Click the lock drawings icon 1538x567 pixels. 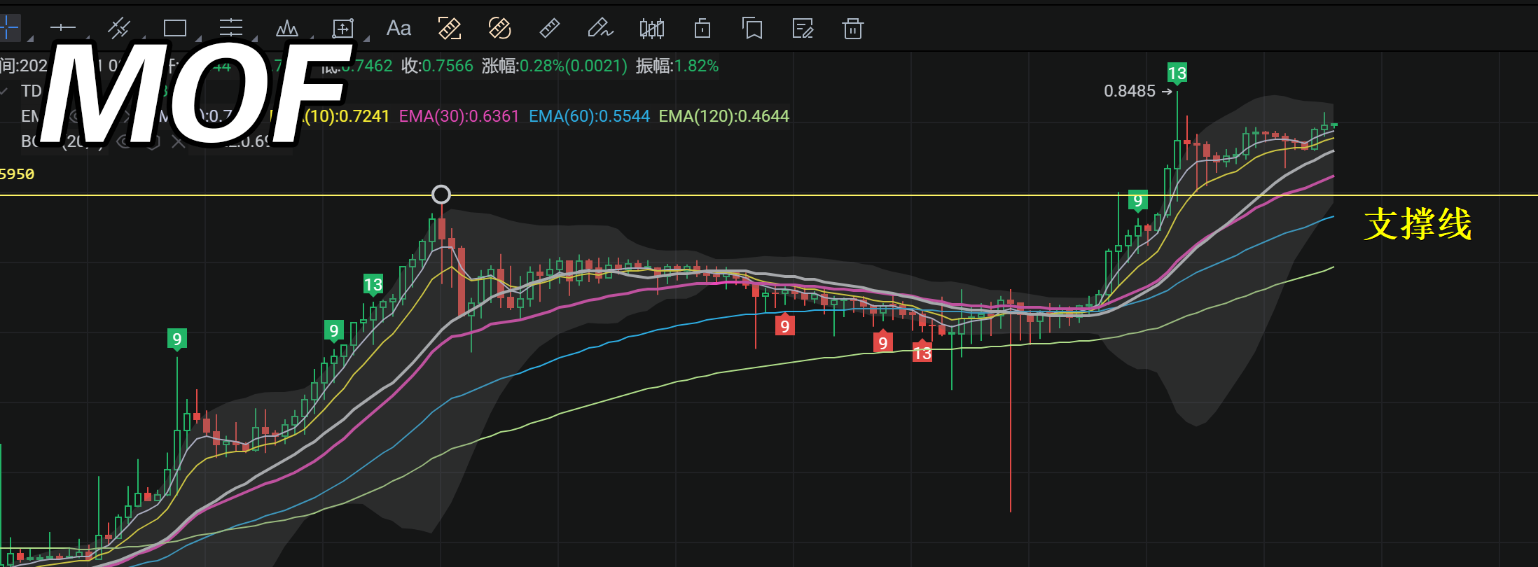point(702,28)
